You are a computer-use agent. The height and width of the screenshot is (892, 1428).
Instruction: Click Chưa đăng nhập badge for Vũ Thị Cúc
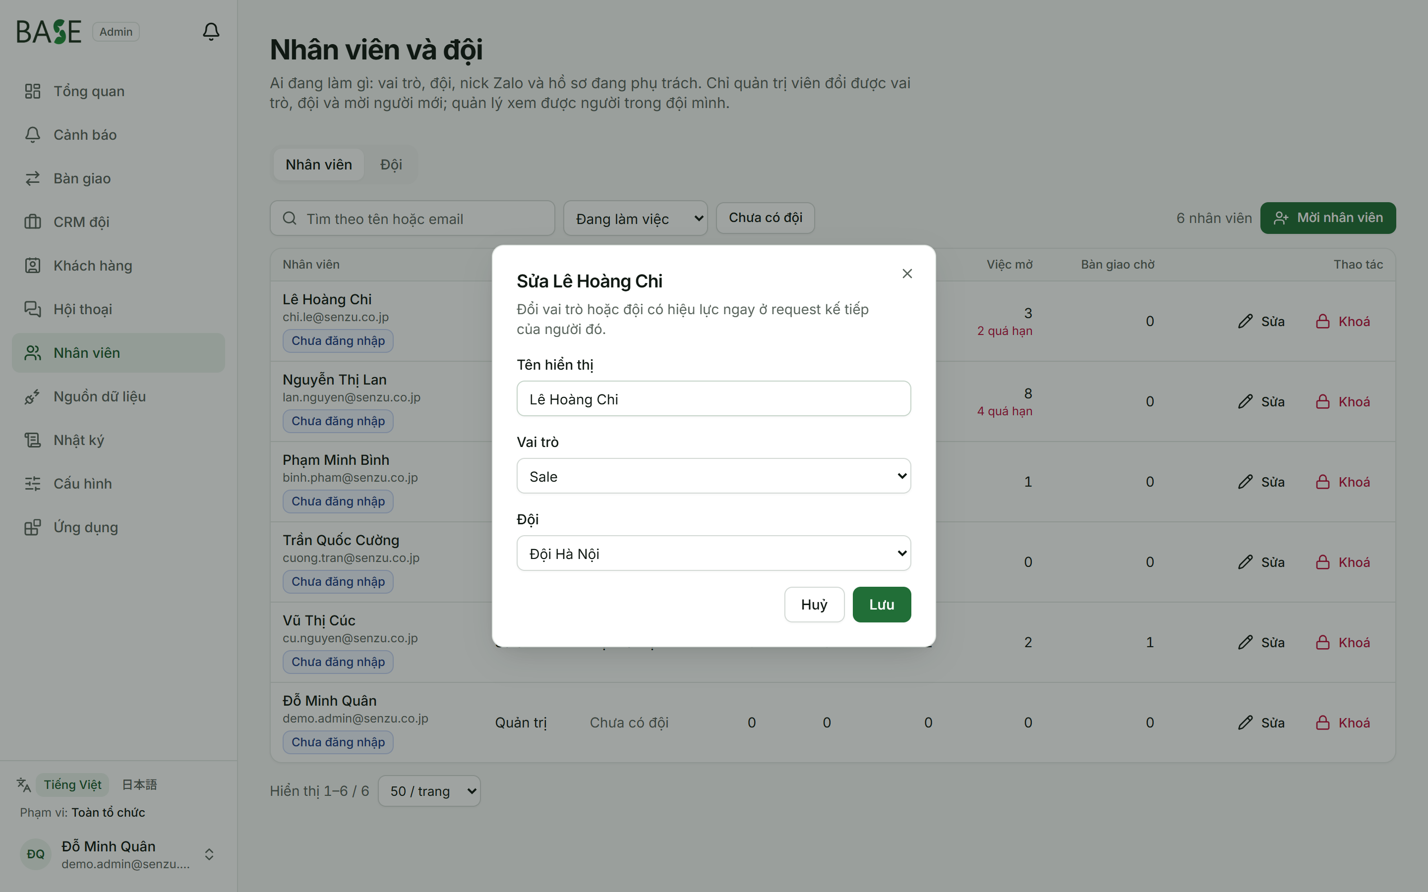[338, 662]
